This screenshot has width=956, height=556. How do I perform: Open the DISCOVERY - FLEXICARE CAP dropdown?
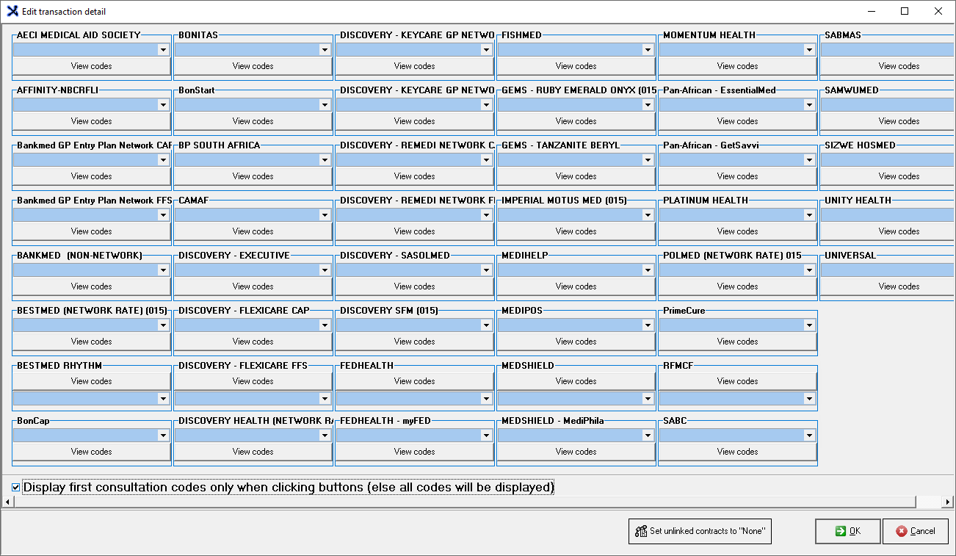tap(325, 325)
